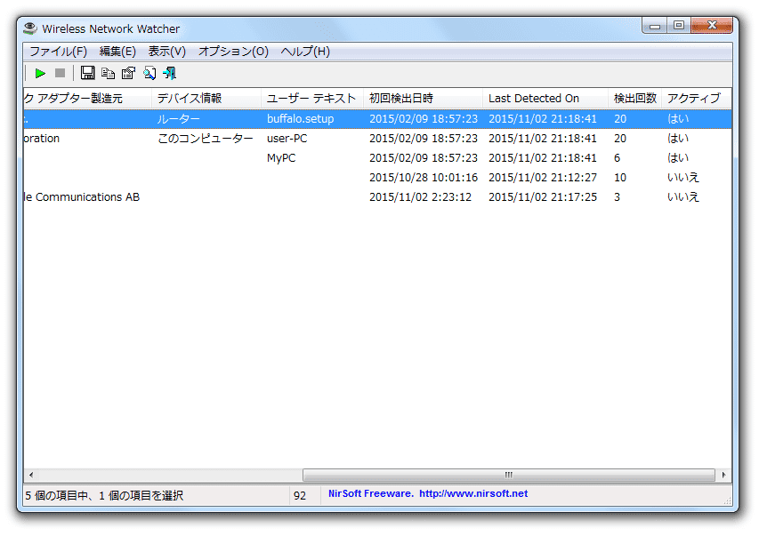Click the exit icon in the toolbar
Screen dimensions: 759x536
(x=169, y=73)
